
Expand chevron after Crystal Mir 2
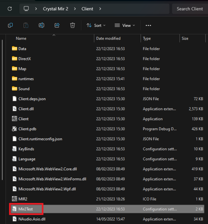[x=75, y=9]
